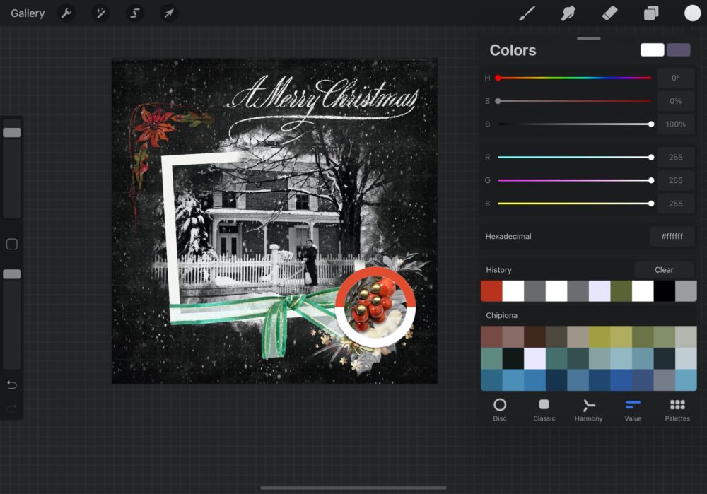
Task: Select the Smudge tool
Action: 568,13
